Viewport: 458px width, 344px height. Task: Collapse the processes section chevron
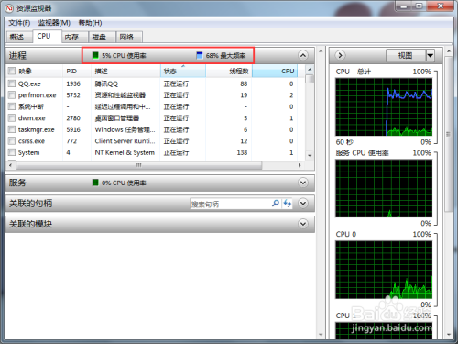point(303,55)
